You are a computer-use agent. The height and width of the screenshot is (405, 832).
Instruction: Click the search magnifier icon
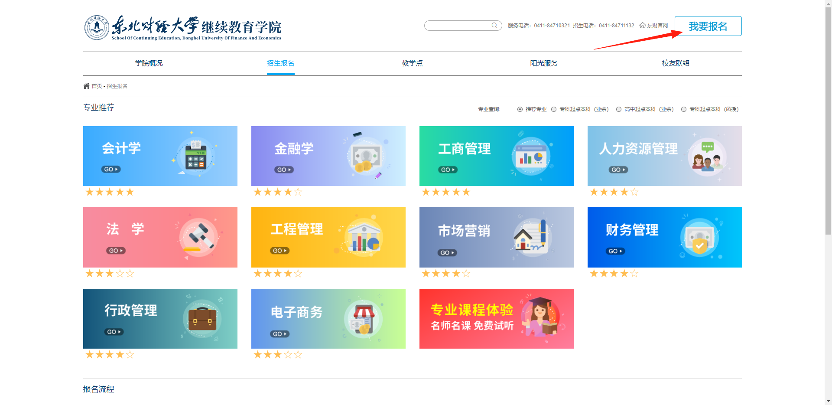coord(494,26)
